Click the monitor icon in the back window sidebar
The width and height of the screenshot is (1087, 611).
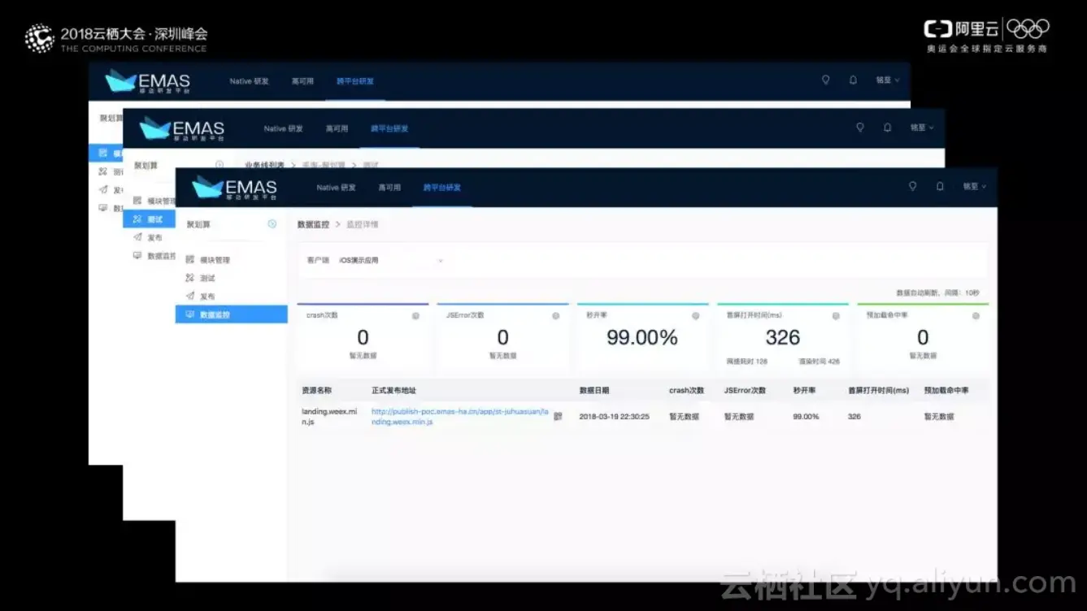click(103, 208)
